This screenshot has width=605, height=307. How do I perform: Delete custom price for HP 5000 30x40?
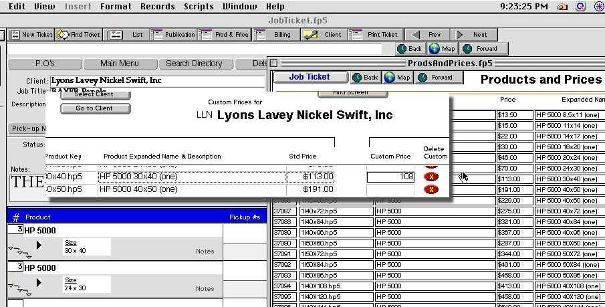pos(431,177)
